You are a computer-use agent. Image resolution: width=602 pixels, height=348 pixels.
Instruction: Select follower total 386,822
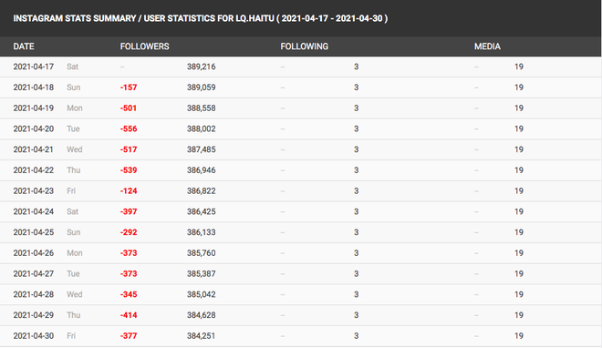[x=202, y=191]
